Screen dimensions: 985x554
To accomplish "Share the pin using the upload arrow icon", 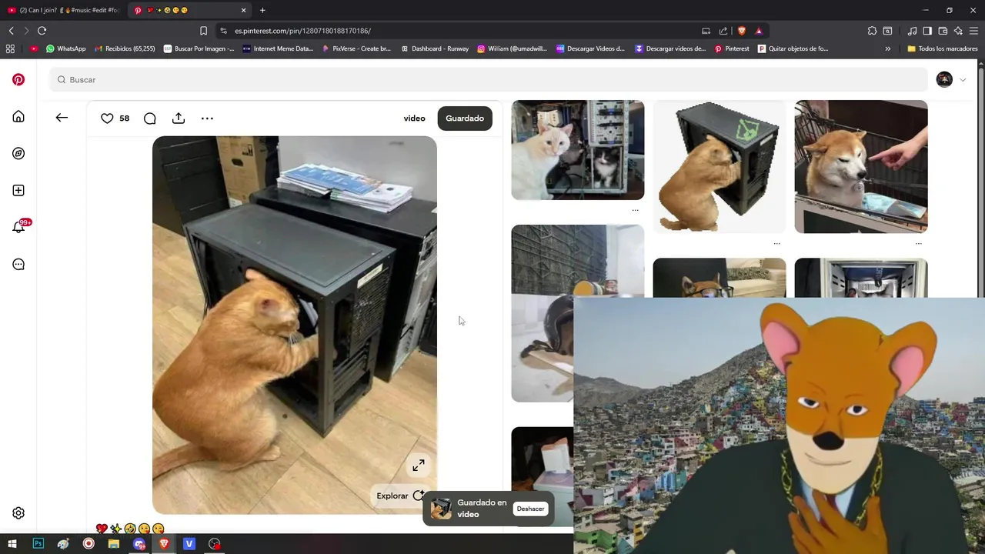I will click(179, 118).
